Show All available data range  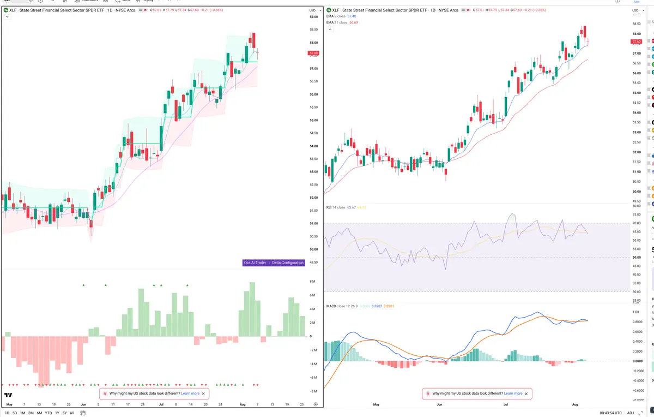tap(72, 413)
